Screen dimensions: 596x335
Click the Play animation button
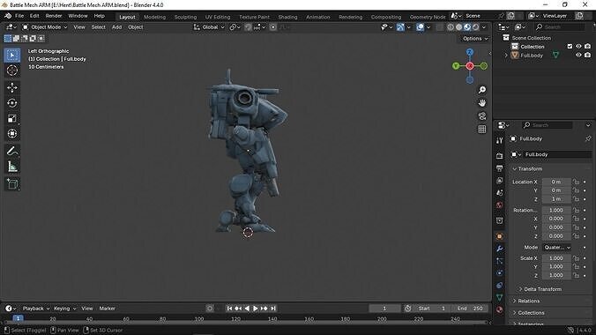(x=256, y=309)
